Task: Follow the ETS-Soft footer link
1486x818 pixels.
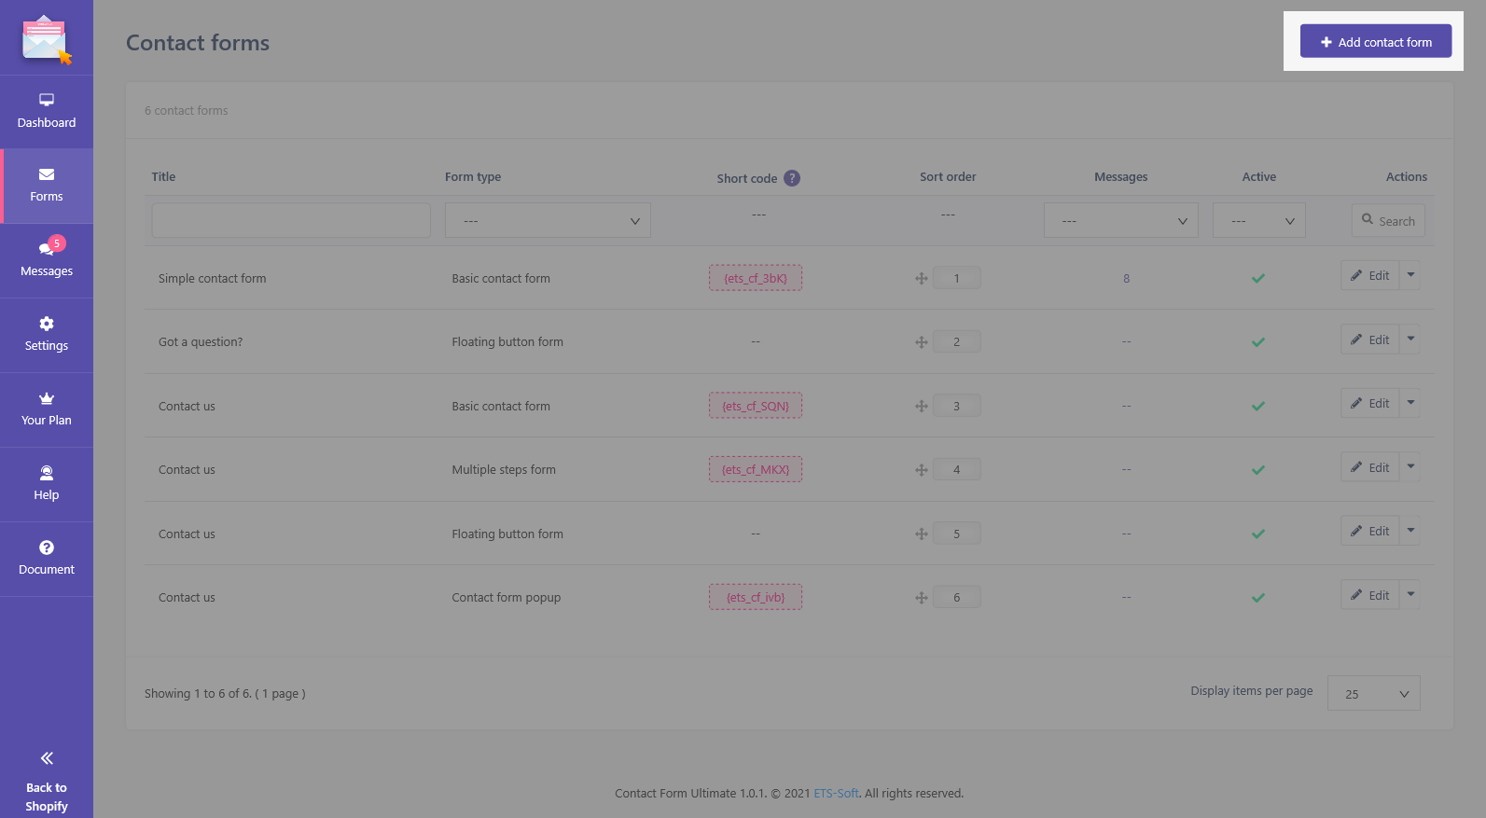Action: tap(836, 794)
